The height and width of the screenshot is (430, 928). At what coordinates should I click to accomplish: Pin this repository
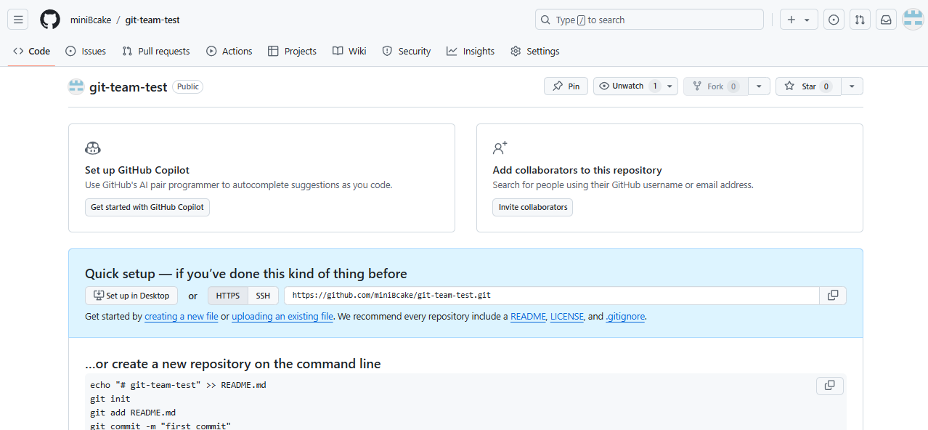click(x=566, y=86)
